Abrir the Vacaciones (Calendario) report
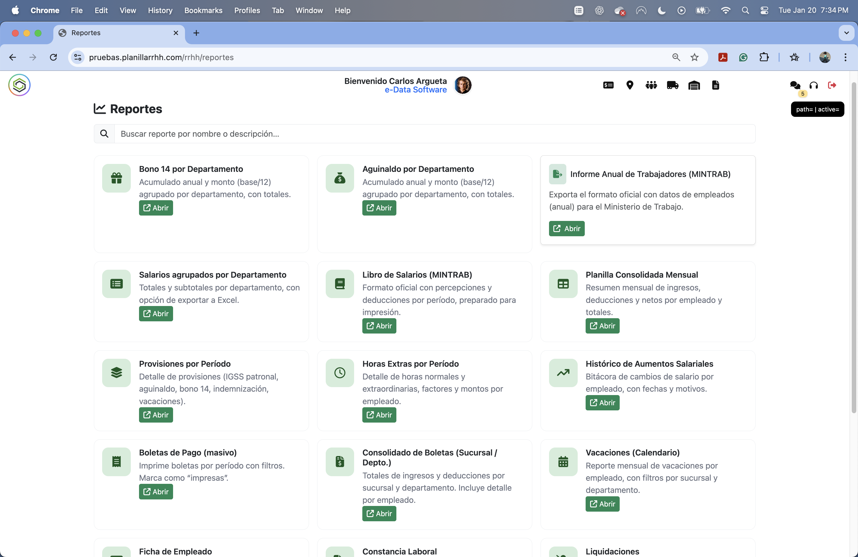 point(602,504)
